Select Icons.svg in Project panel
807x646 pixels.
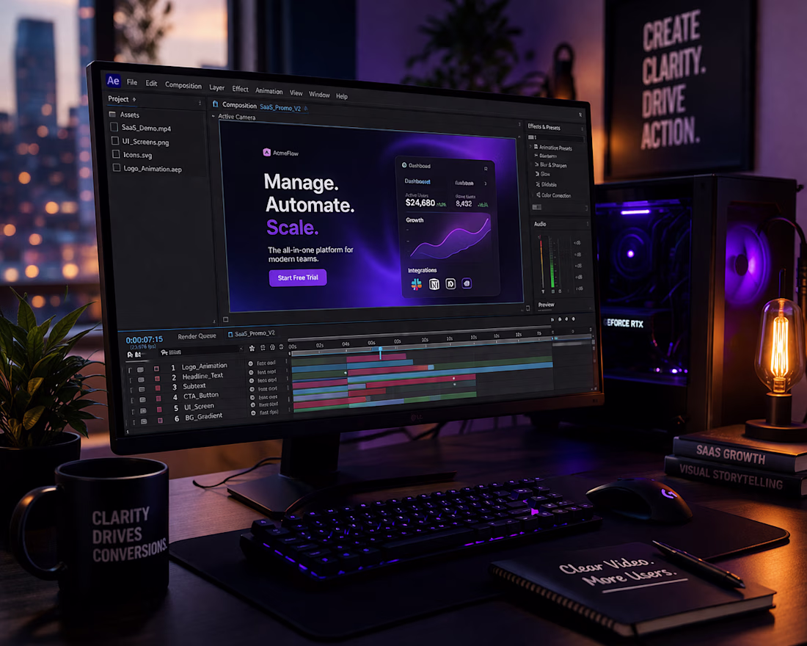tap(137, 155)
